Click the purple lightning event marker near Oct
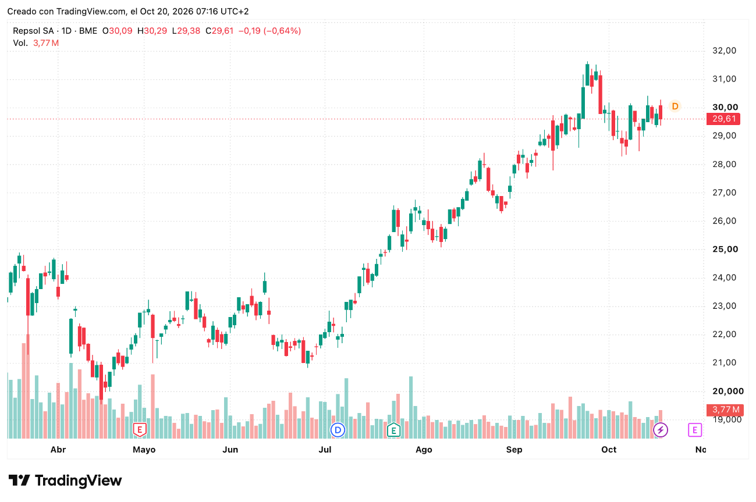The width and height of the screenshot is (756, 502). (661, 430)
